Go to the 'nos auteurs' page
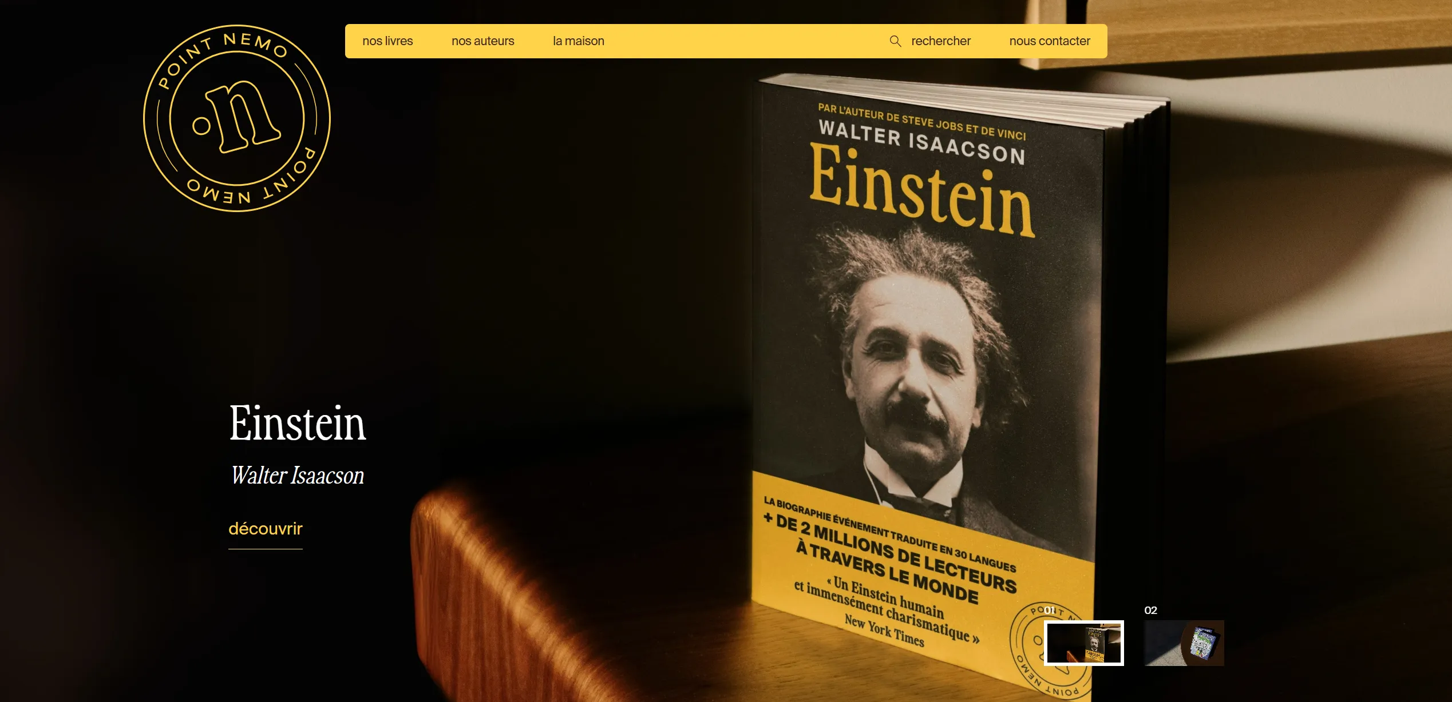The image size is (1452, 702). [x=482, y=41]
